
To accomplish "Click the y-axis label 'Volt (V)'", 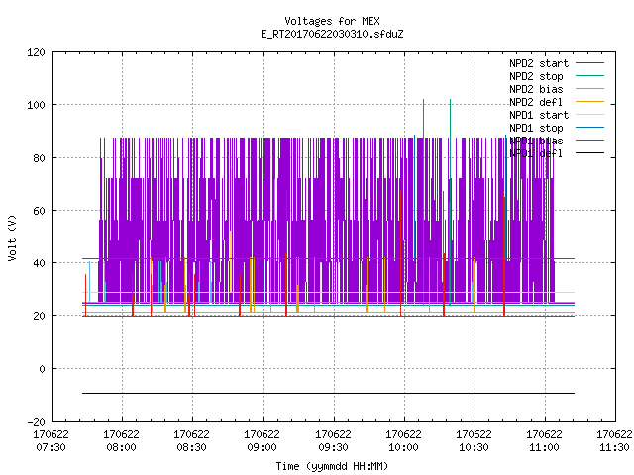I will [13, 237].
